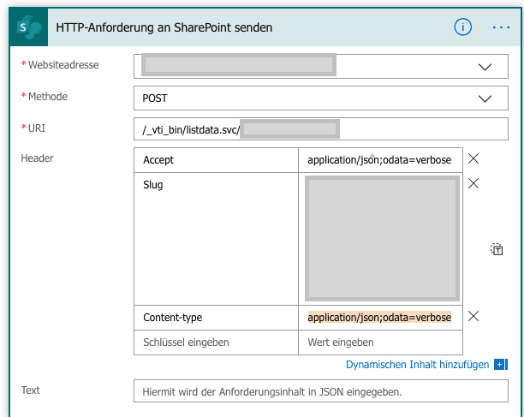The height and width of the screenshot is (417, 524).
Task: Click the Dynamischen Inhalt hinzufügen link
Action: click(x=417, y=365)
